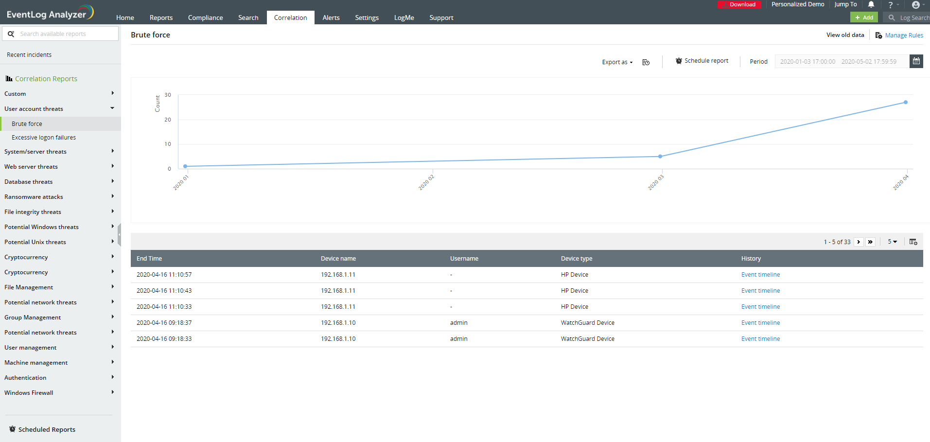Open the notifications bell icon
This screenshot has width=930, height=442.
coord(871,4)
